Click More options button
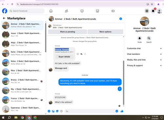 point(105,32)
